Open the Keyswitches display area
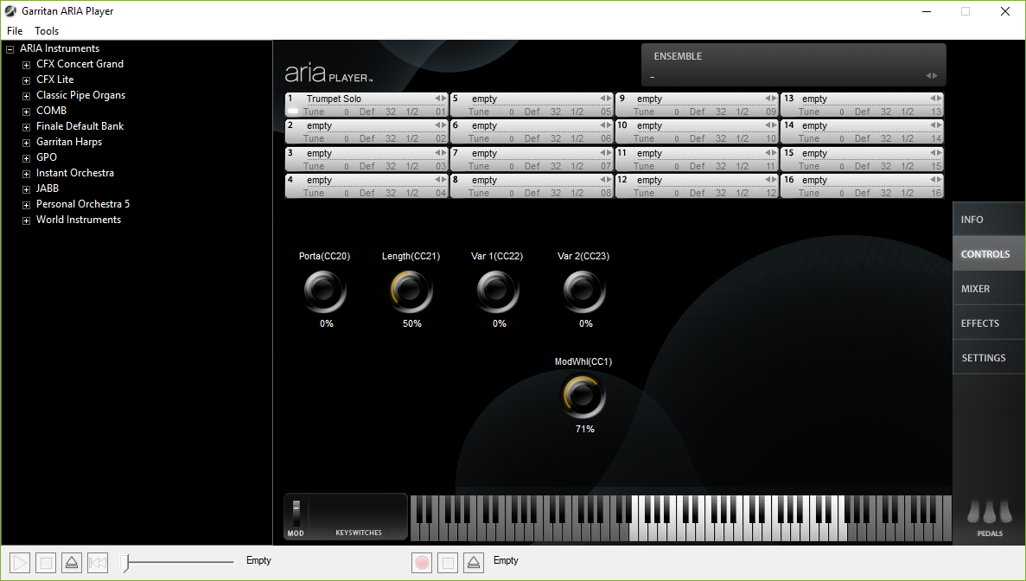1026x581 pixels. [x=358, y=516]
